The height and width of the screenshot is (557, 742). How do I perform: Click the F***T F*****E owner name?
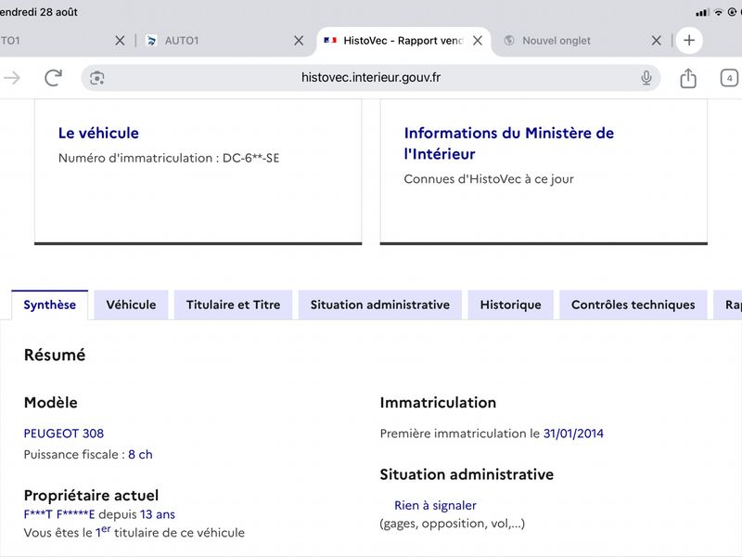click(59, 514)
